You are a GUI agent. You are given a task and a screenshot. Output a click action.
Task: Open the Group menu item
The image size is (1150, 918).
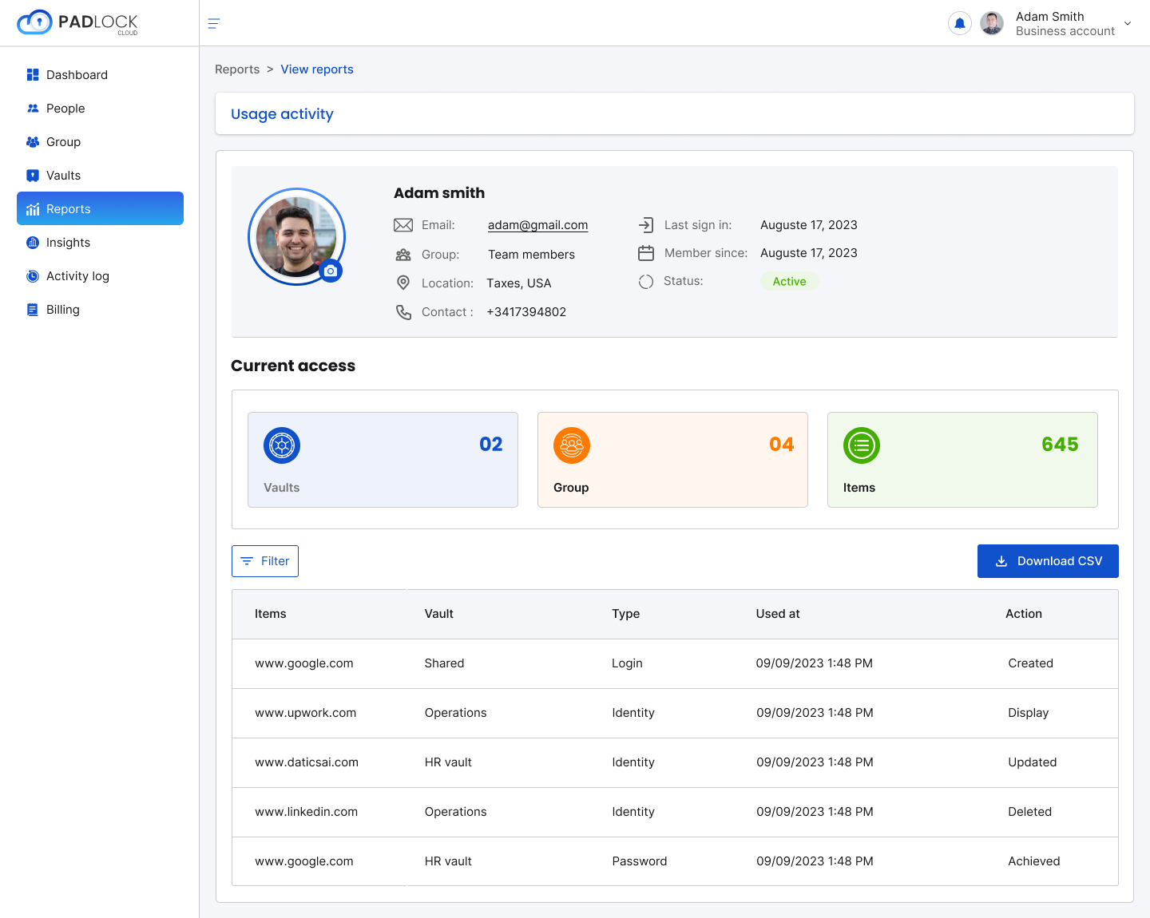tap(100, 142)
